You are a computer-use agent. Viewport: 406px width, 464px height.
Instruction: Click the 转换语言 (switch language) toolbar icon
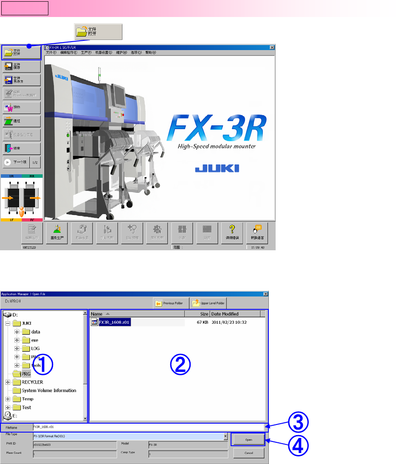pyautogui.click(x=257, y=233)
